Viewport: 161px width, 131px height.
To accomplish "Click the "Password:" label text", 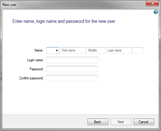I will coord(37,69).
